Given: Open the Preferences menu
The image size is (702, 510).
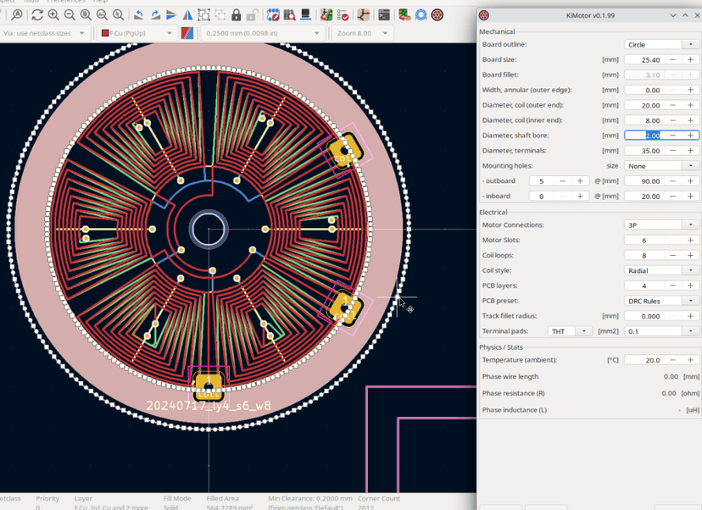Looking at the screenshot, I should pyautogui.click(x=66, y=2).
